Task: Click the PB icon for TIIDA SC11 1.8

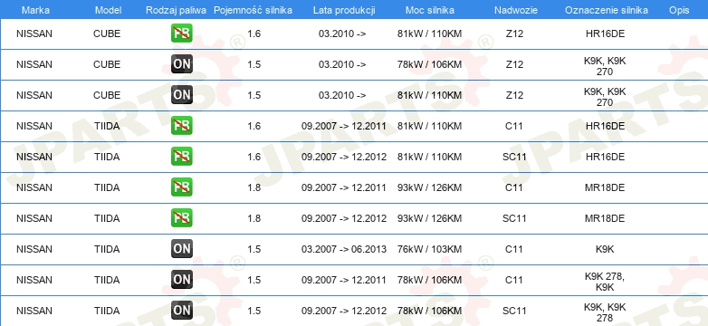Action: 181,218
